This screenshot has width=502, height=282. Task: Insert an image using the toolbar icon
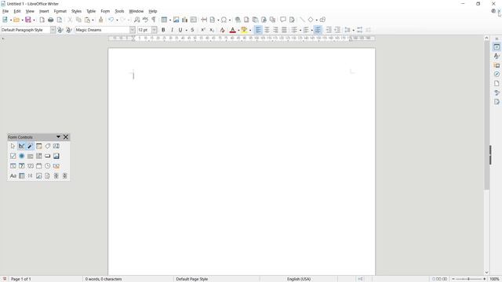pyautogui.click(x=176, y=20)
